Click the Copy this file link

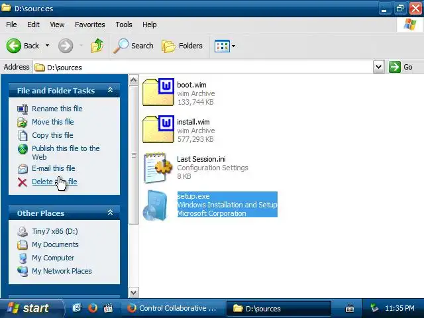52,135
